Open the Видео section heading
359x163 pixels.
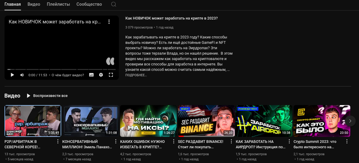point(12,96)
